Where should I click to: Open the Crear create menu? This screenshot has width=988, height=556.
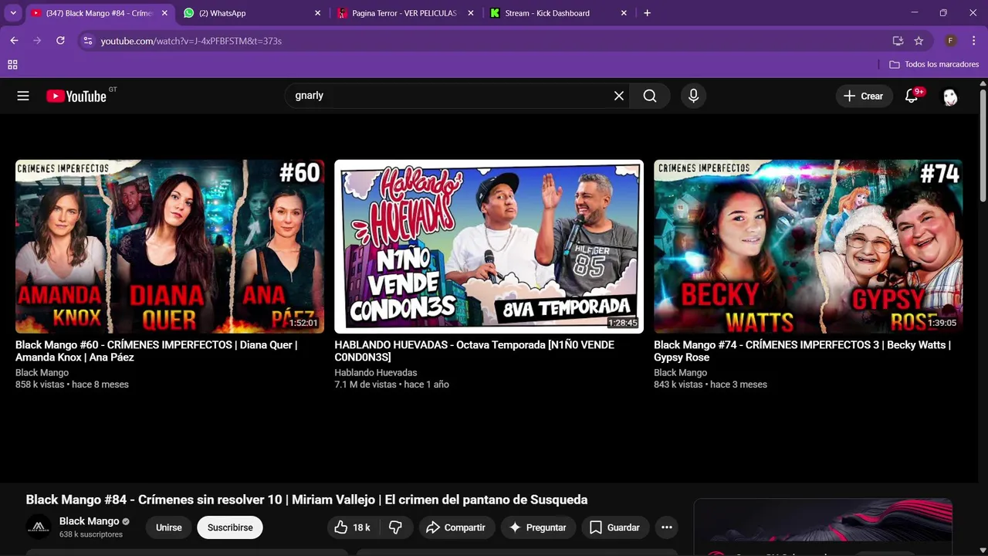coord(863,96)
